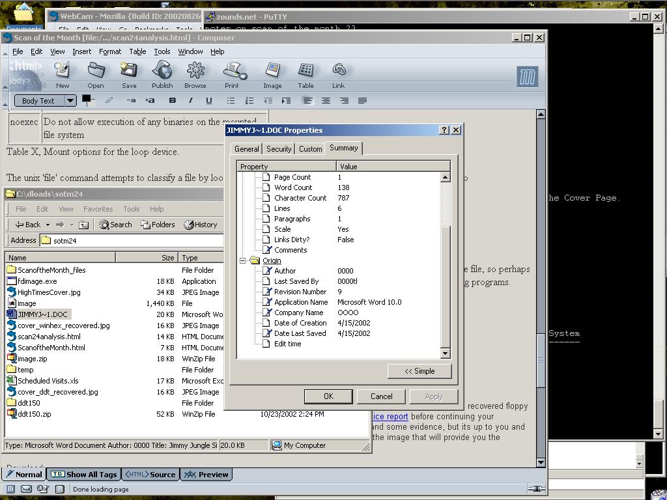Select the Company Name property row
The width and height of the screenshot is (667, 500).
click(x=298, y=312)
